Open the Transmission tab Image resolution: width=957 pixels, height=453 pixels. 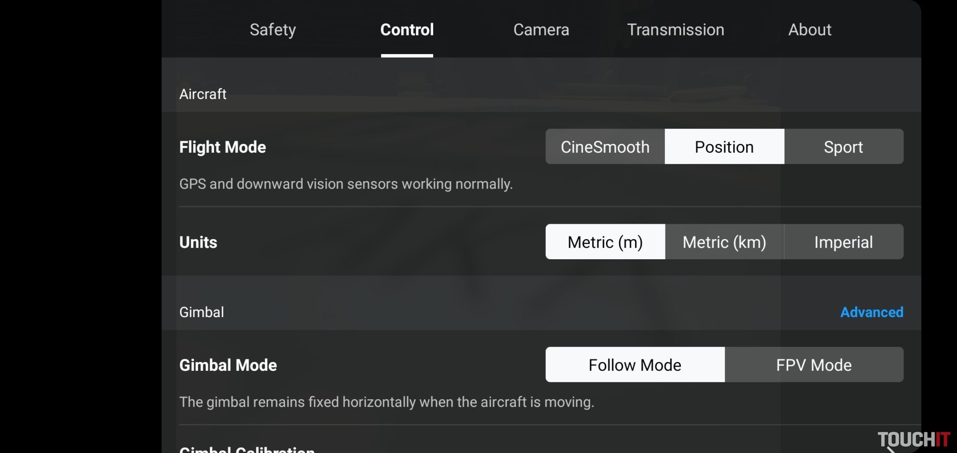click(675, 30)
